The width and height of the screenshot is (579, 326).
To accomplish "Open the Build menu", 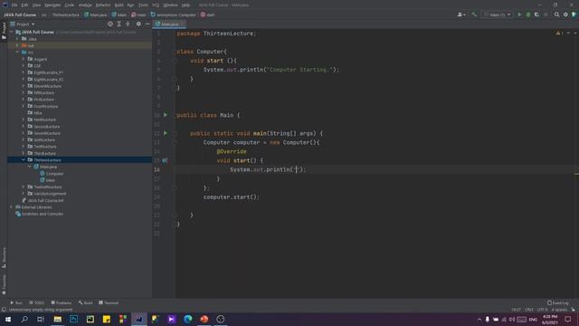I will pyautogui.click(x=119, y=5).
